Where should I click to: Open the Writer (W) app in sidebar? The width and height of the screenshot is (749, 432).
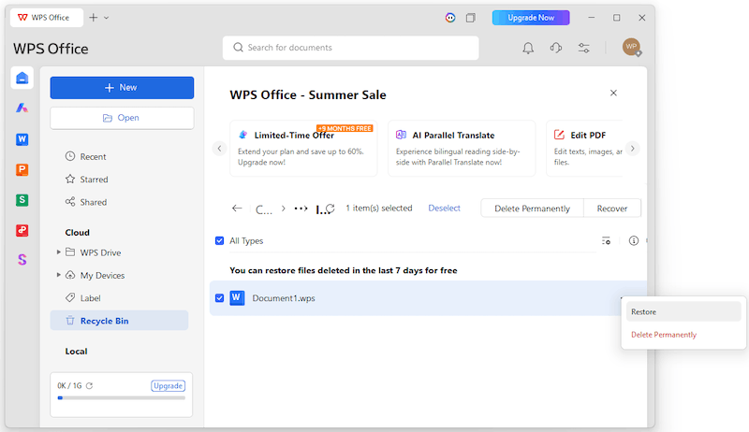[x=22, y=139]
